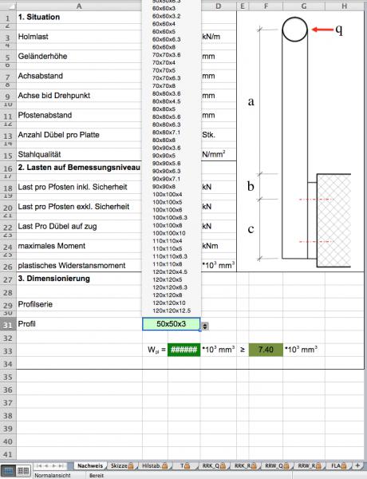Choose 90x90x6.3 profile entry
Screen dimensions: 367x479
point(167,171)
